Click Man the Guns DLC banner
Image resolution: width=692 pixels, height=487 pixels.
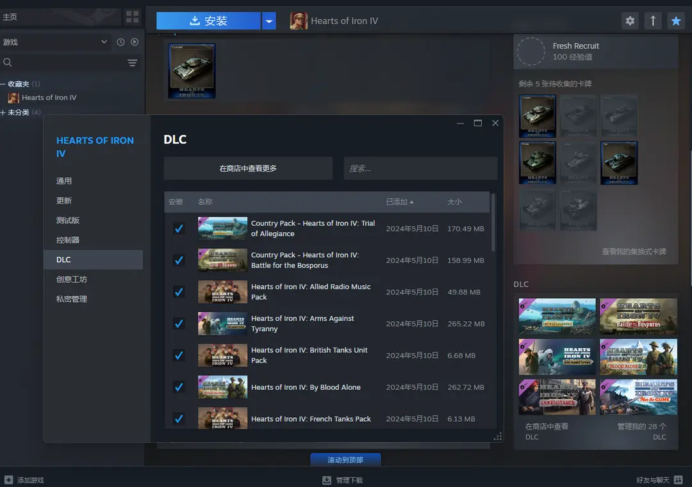pos(638,397)
